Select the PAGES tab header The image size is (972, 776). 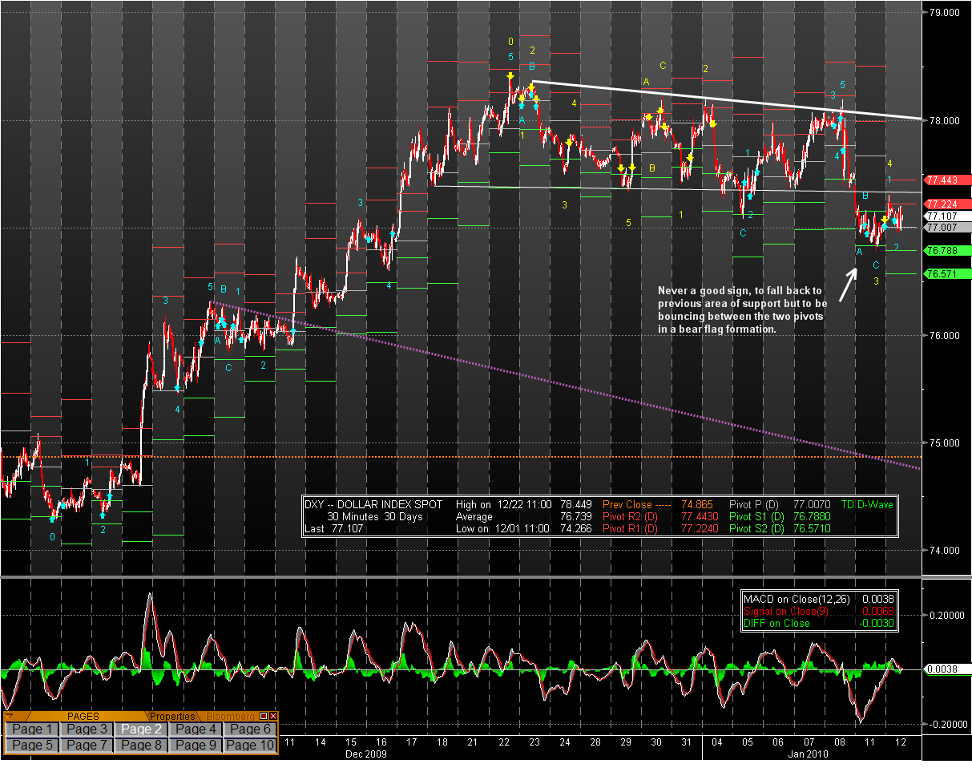pos(83,716)
